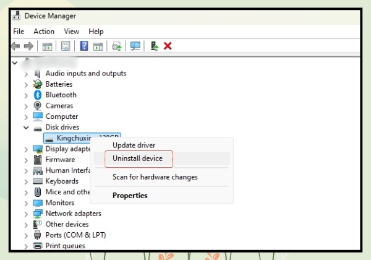Expand the Network adapters chevron
This screenshot has height=260, width=371.
pos(26,214)
